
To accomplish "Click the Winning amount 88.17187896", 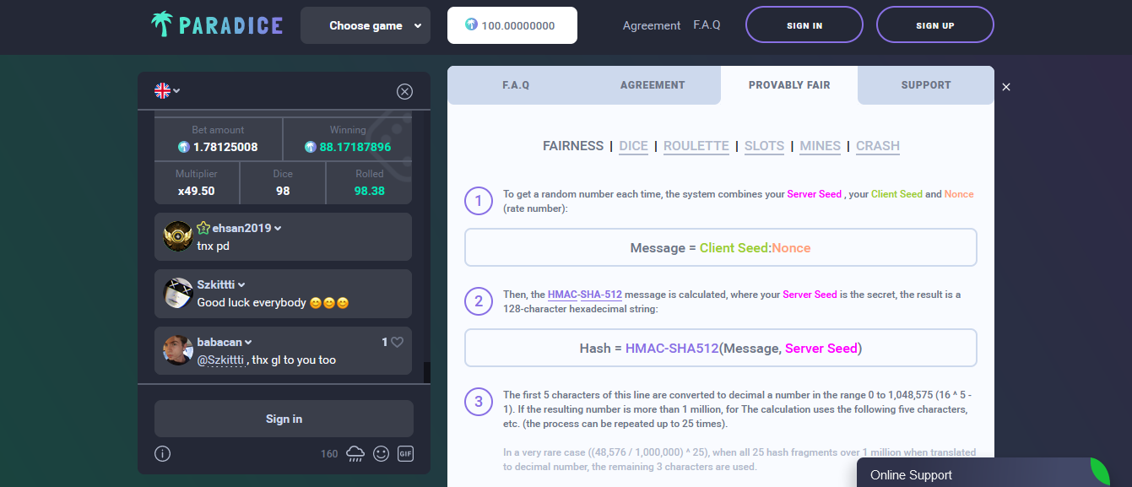I will 355,147.
